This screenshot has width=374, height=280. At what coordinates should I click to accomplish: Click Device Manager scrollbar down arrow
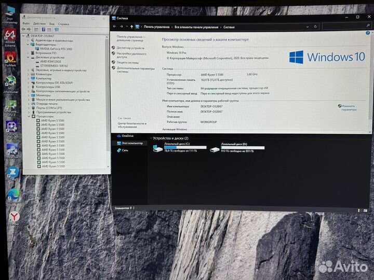coord(108,166)
